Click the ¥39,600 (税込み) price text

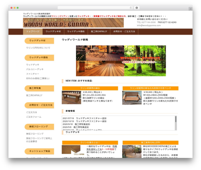tap(153, 92)
